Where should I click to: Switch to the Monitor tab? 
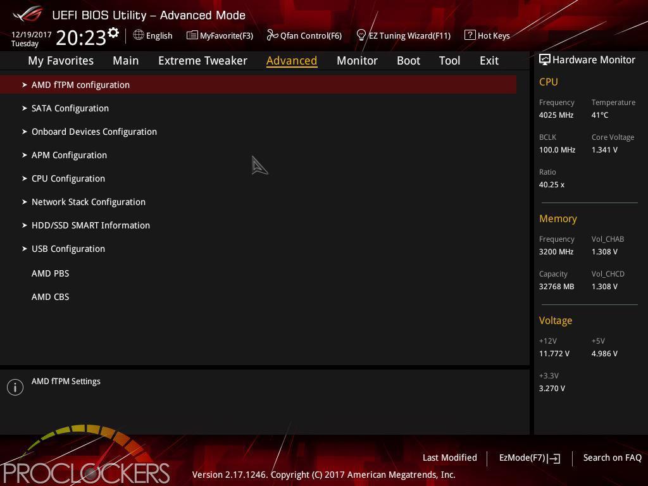[357, 61]
